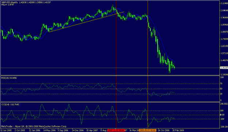
Task: Select the RSI(14) indicator label
Action: (x=9, y=78)
